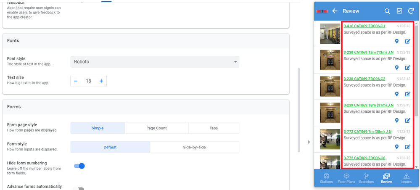
Task: Edit the 3-238 CAT069 ZDC06-C2 record
Action: [408, 94]
